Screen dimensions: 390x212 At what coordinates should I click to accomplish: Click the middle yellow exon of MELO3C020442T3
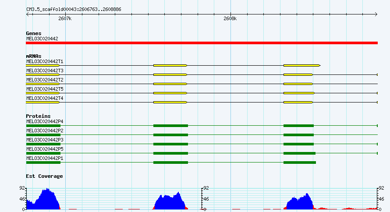170,75
